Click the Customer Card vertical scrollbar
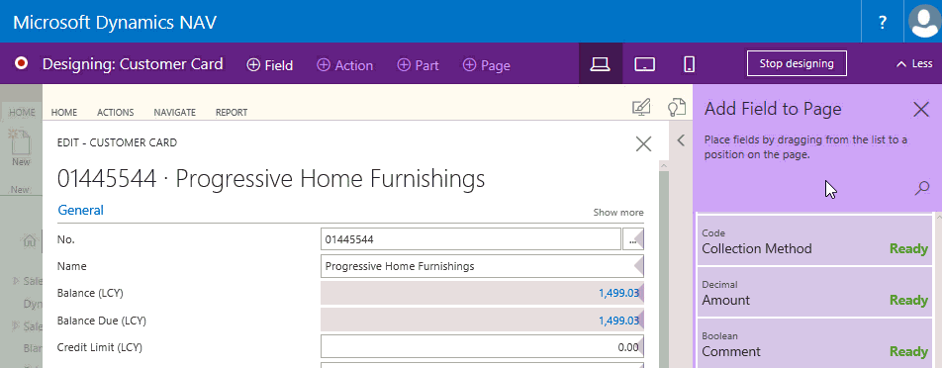The height and width of the screenshot is (368, 942). click(664, 264)
